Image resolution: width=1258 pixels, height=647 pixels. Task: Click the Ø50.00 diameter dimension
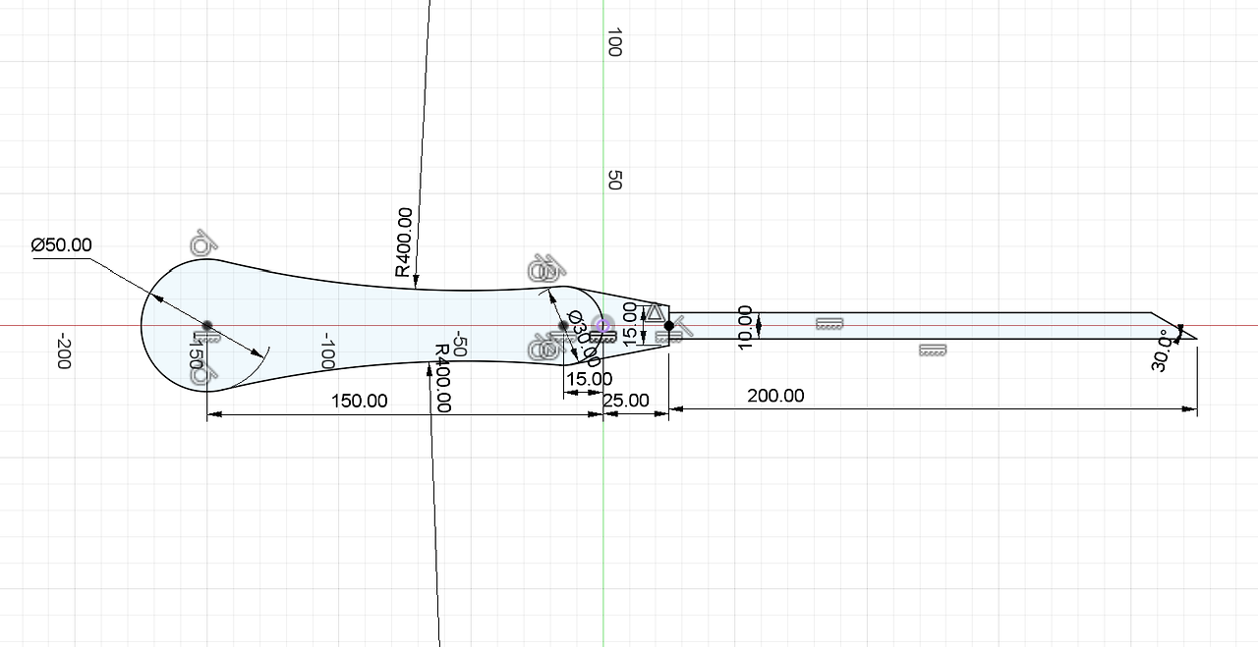click(x=62, y=244)
